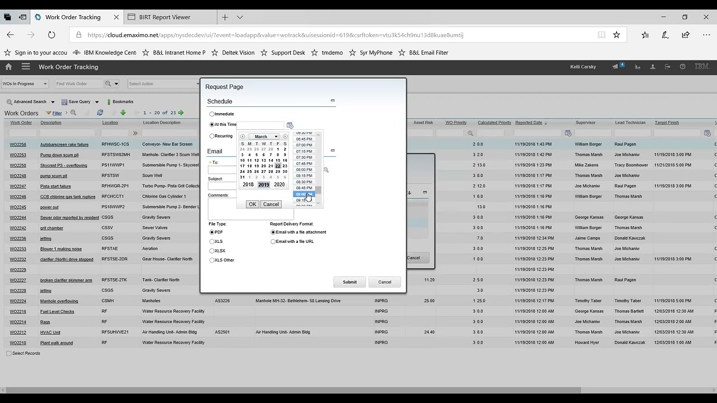Open the March month dropdown
This screenshot has height=403, width=717.
tap(264, 137)
